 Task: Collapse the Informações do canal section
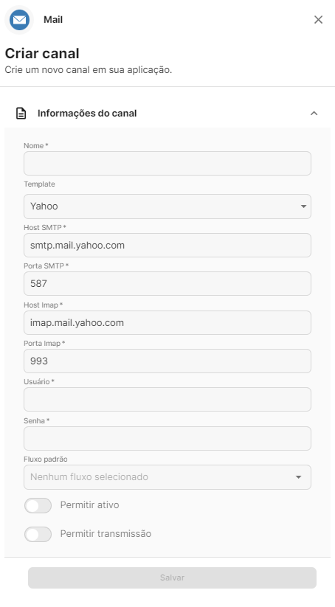point(314,114)
